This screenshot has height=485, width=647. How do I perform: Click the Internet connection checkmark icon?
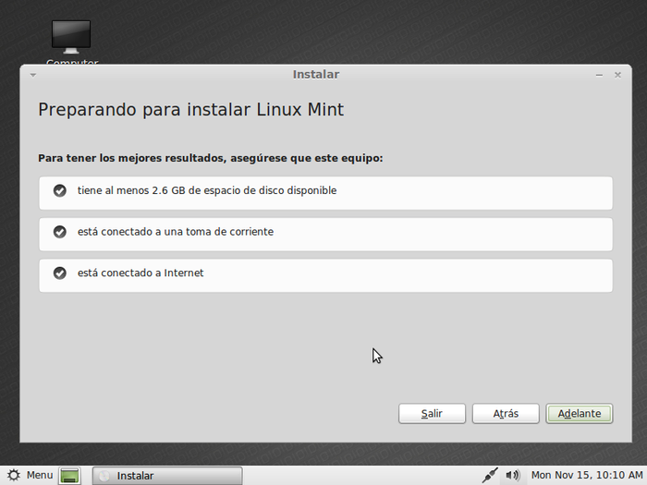point(60,273)
